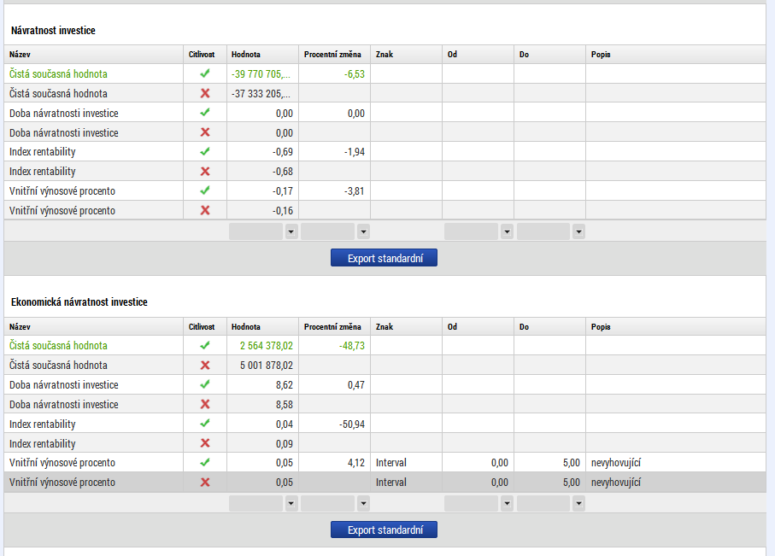Click value 5 001 878,02
This screenshot has height=556, width=775.
[267, 366]
